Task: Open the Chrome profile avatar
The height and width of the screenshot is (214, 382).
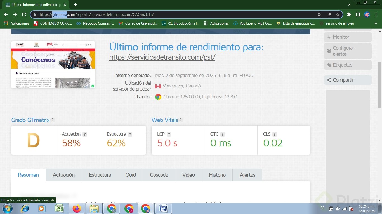Action: coord(367,14)
